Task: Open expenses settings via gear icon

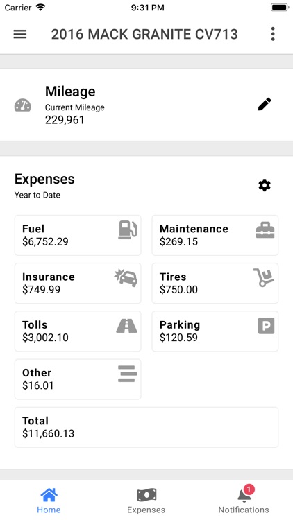Action: tap(265, 185)
